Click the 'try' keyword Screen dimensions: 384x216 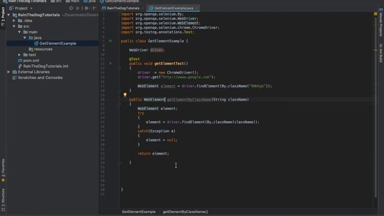141,113
